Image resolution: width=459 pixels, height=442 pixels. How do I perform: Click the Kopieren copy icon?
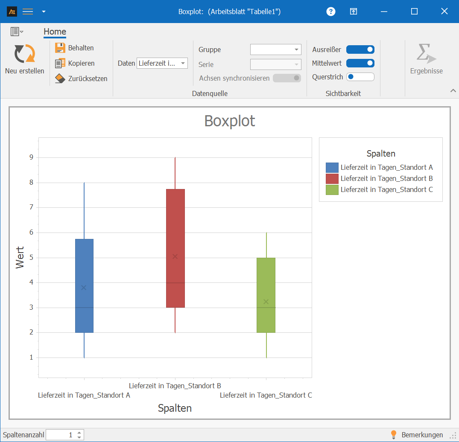[x=60, y=63]
